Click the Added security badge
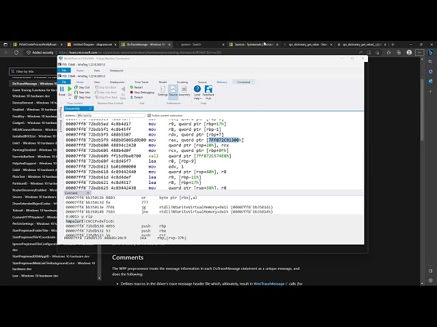The image size is (437, 327). coord(40,52)
